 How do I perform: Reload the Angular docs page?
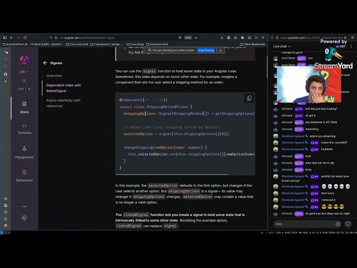[x=25, y=37]
